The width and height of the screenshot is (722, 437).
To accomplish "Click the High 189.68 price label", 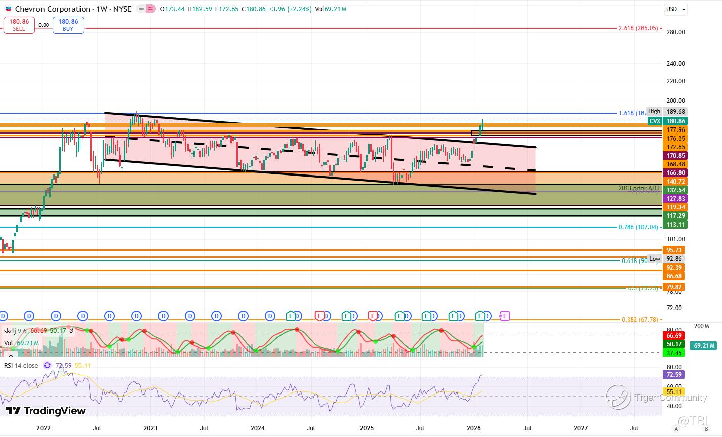I will 666,112.
